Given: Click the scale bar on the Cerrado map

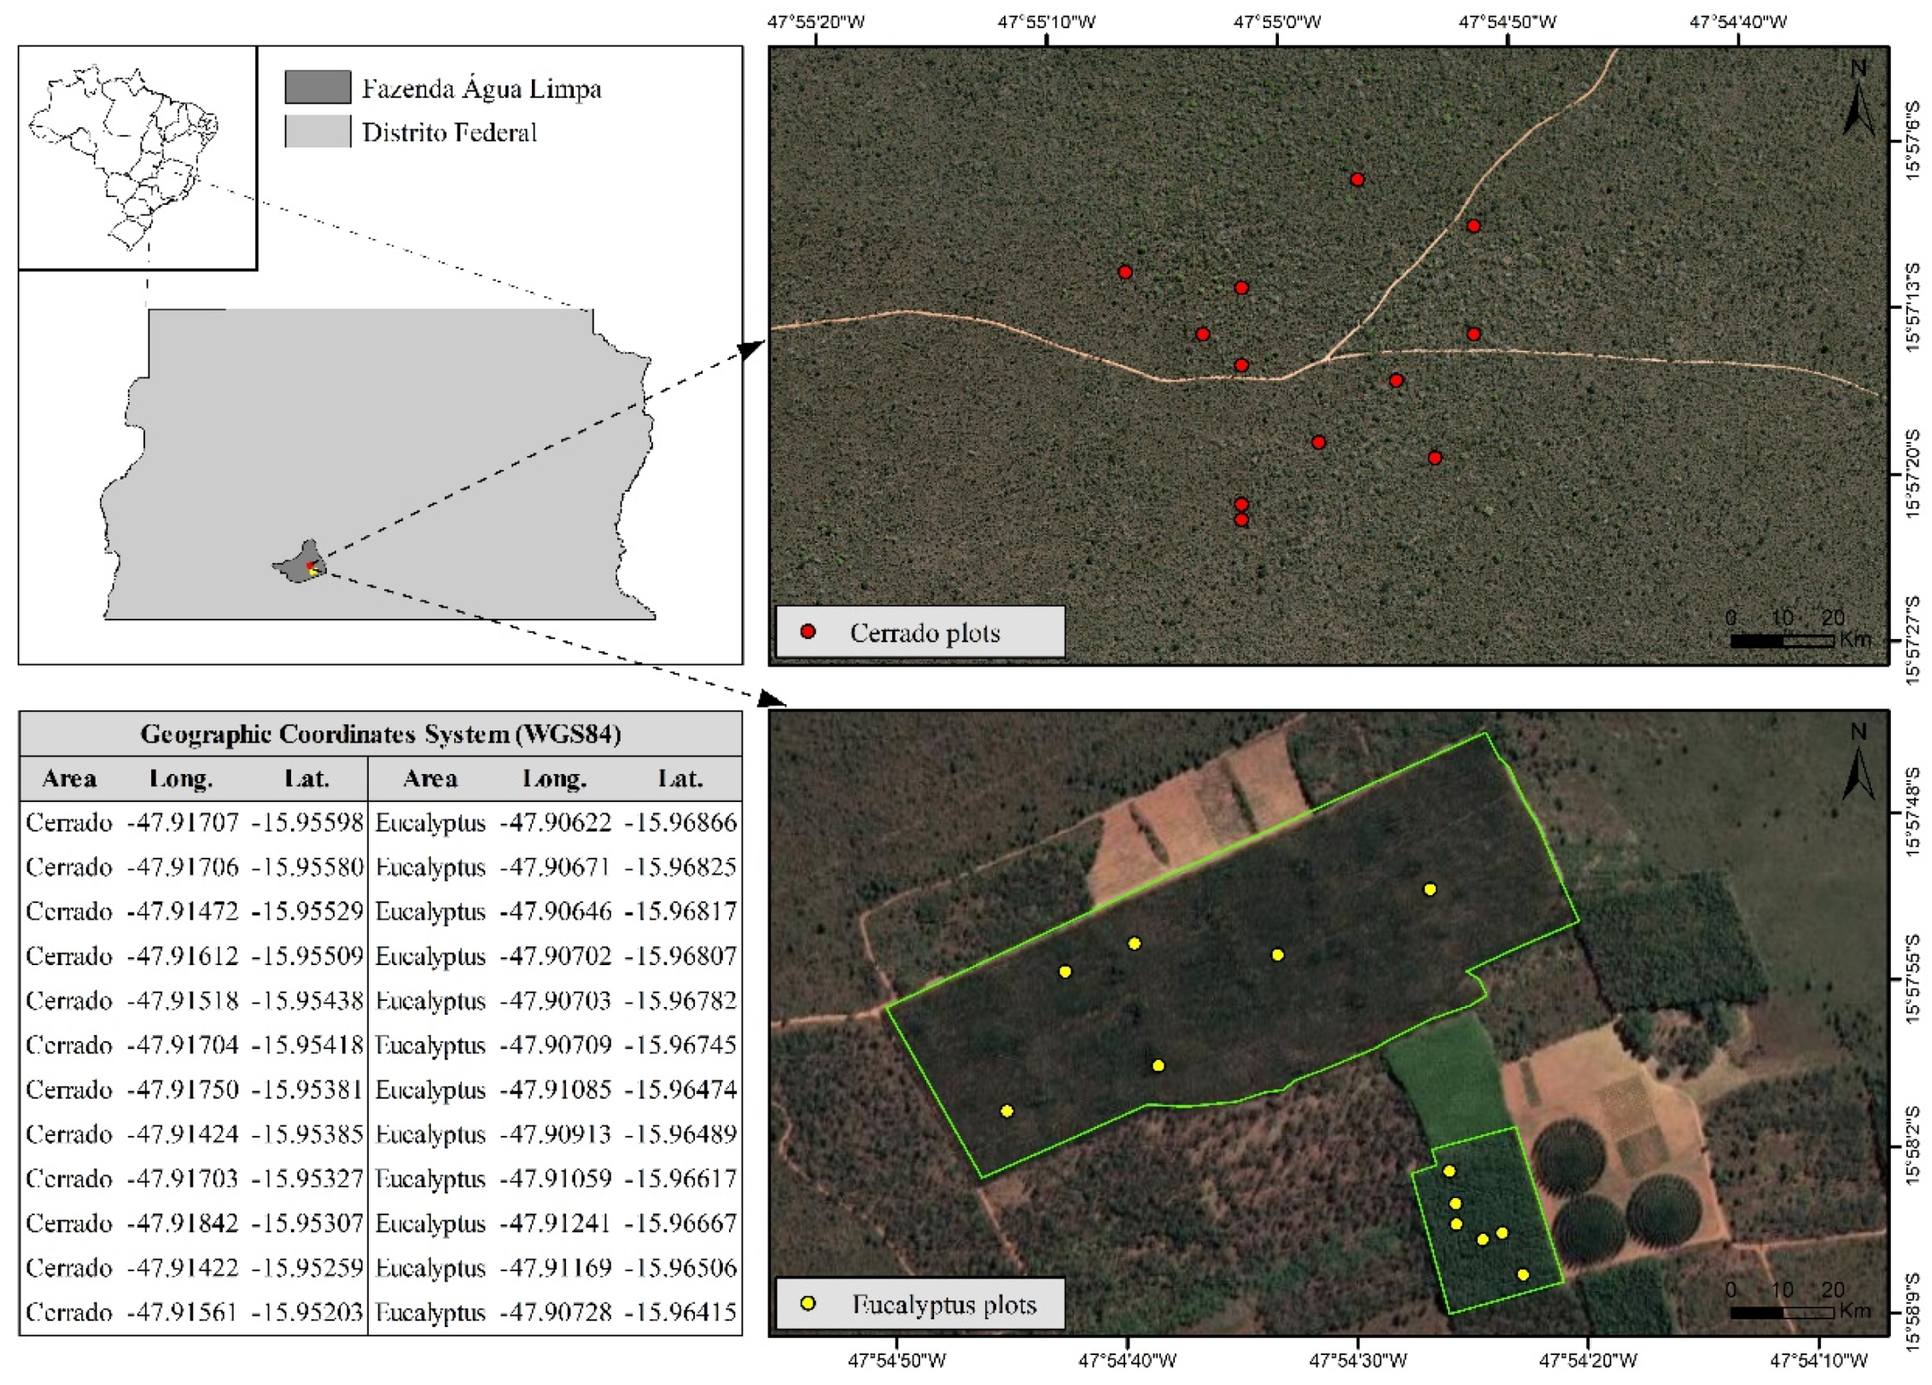Looking at the screenshot, I should click(x=1781, y=640).
